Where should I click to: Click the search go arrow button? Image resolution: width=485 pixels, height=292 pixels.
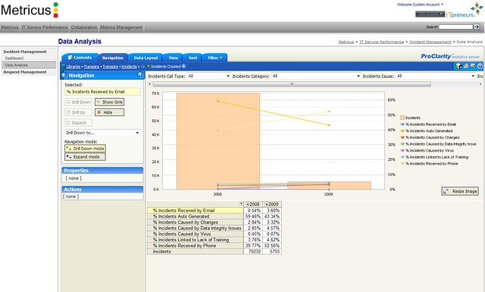[477, 27]
